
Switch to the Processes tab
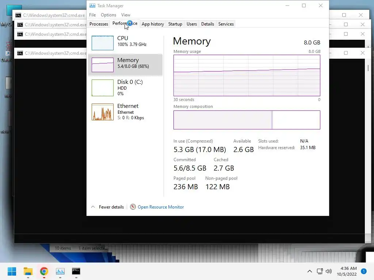click(99, 24)
